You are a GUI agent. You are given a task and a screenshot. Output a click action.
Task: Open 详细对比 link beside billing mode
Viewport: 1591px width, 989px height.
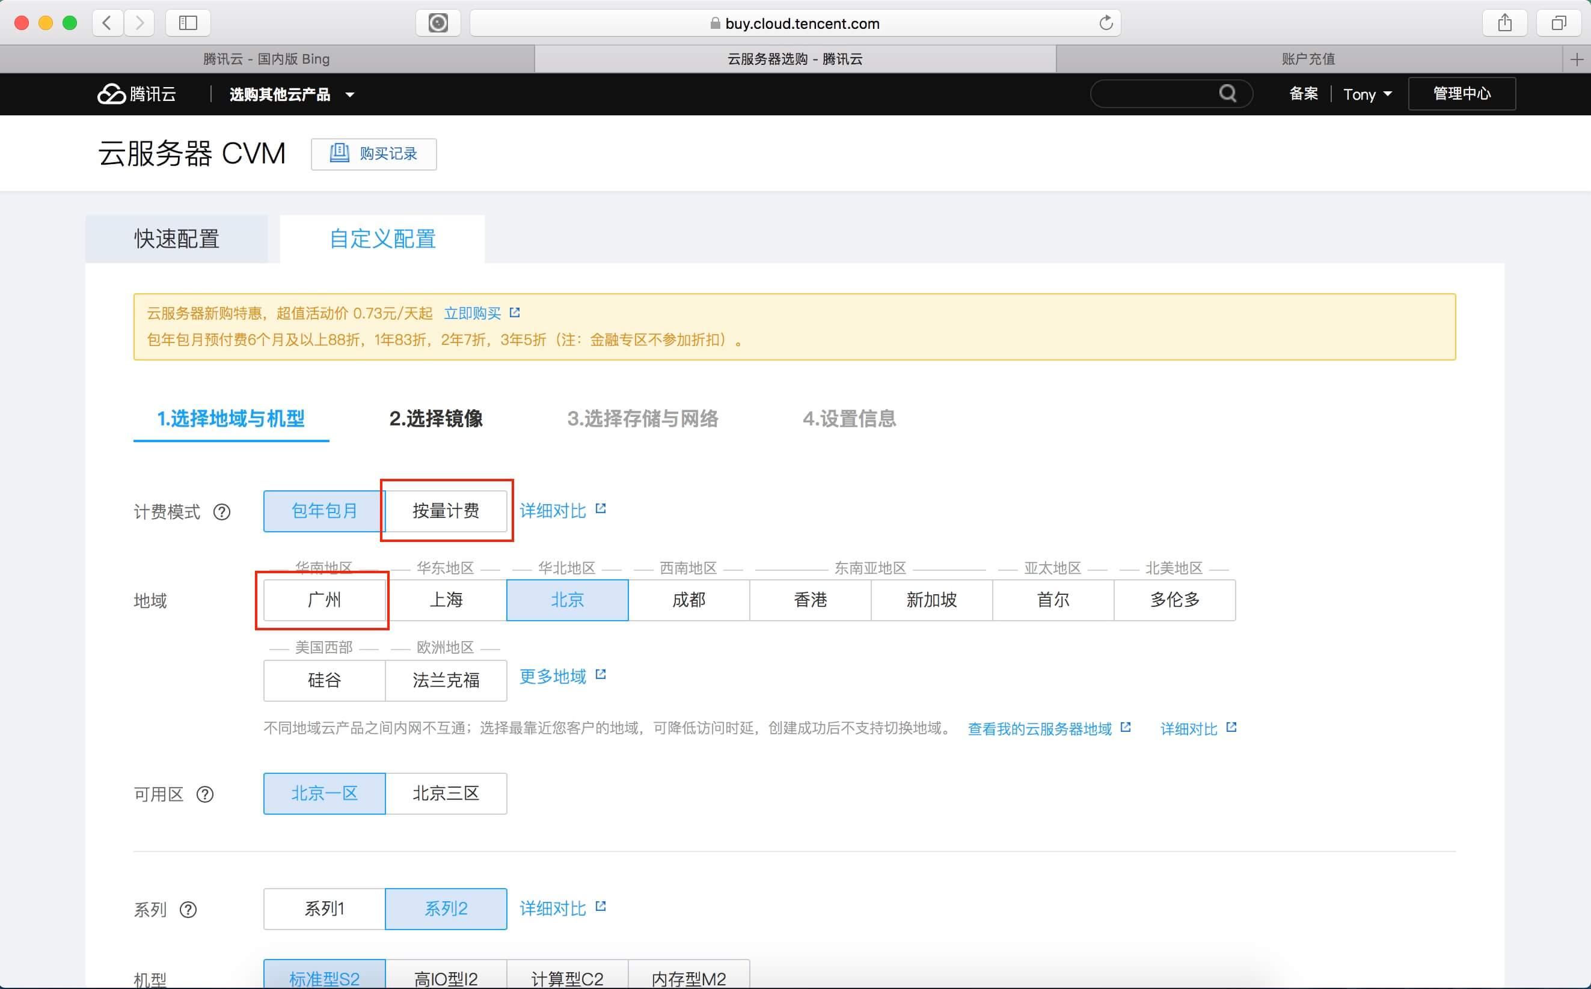click(553, 511)
